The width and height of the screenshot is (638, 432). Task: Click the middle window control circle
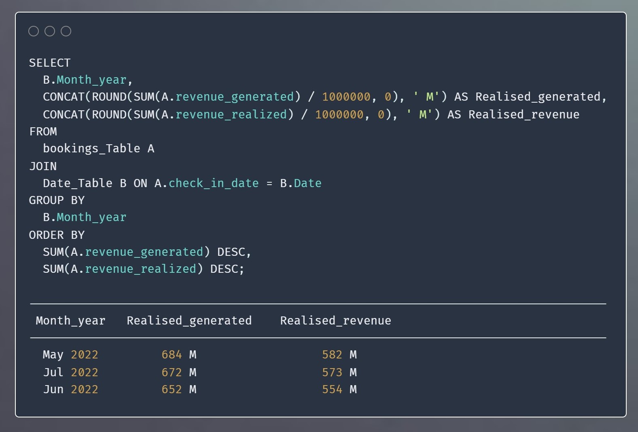(x=50, y=31)
